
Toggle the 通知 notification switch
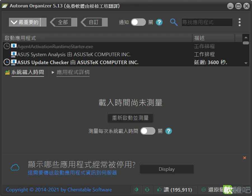tap(138, 22)
